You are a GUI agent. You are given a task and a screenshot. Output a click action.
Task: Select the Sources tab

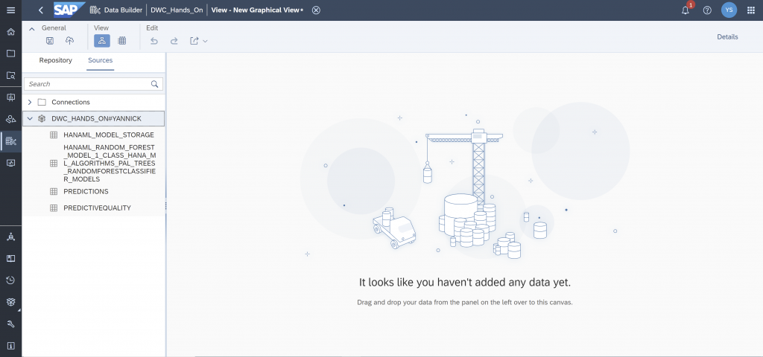(101, 60)
